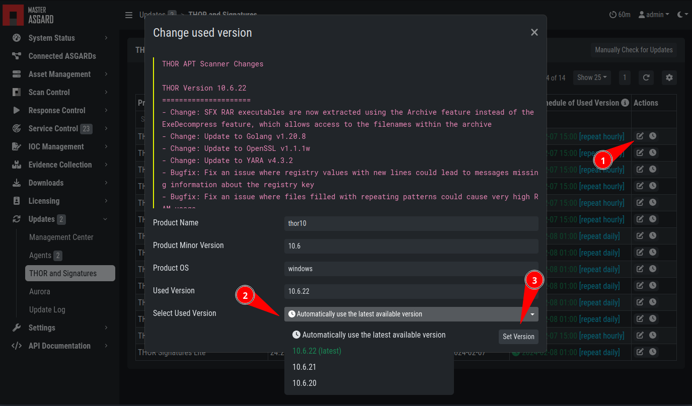Click the Response Control play icon

(17, 110)
